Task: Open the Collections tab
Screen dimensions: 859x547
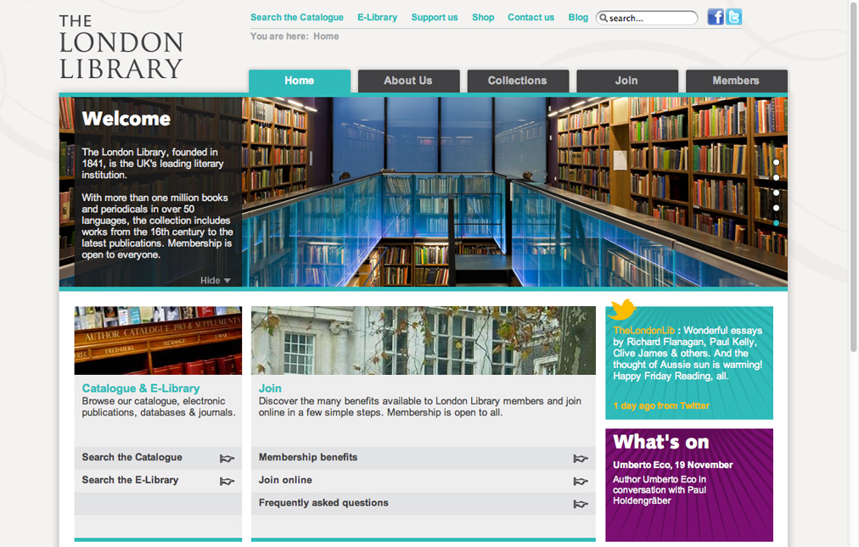Action: tap(518, 81)
